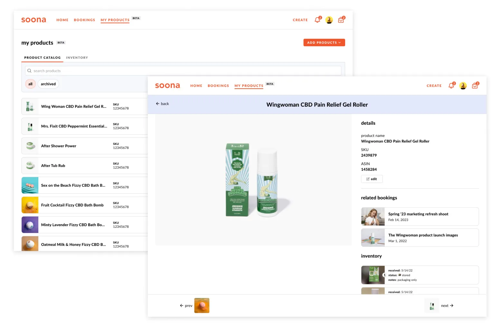Click the Minty Lavender bath bomb thumbnail

pos(30,225)
